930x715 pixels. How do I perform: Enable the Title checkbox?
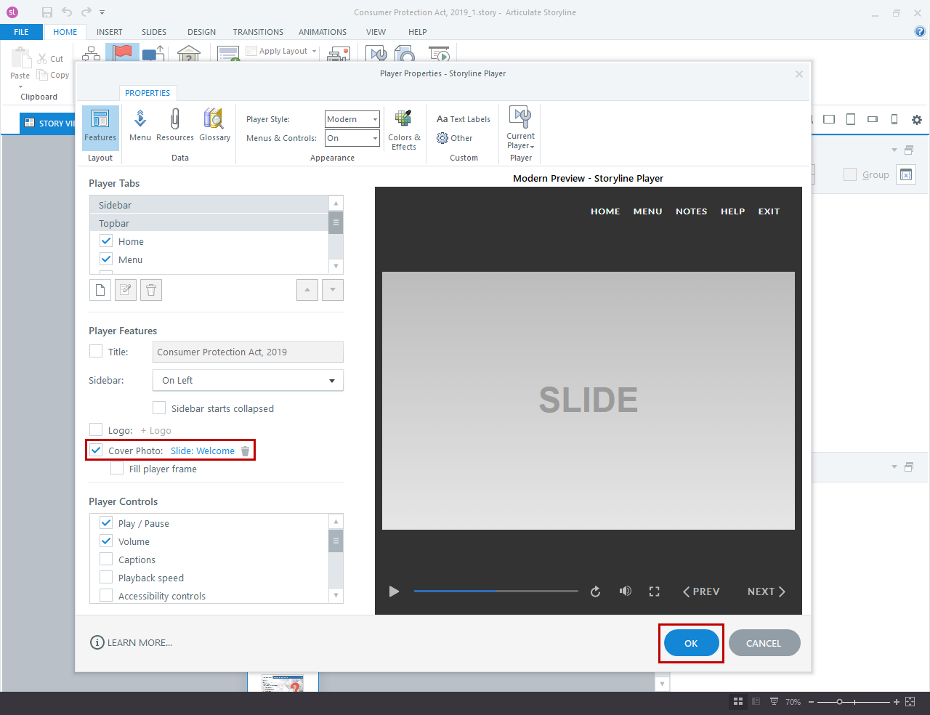96,352
